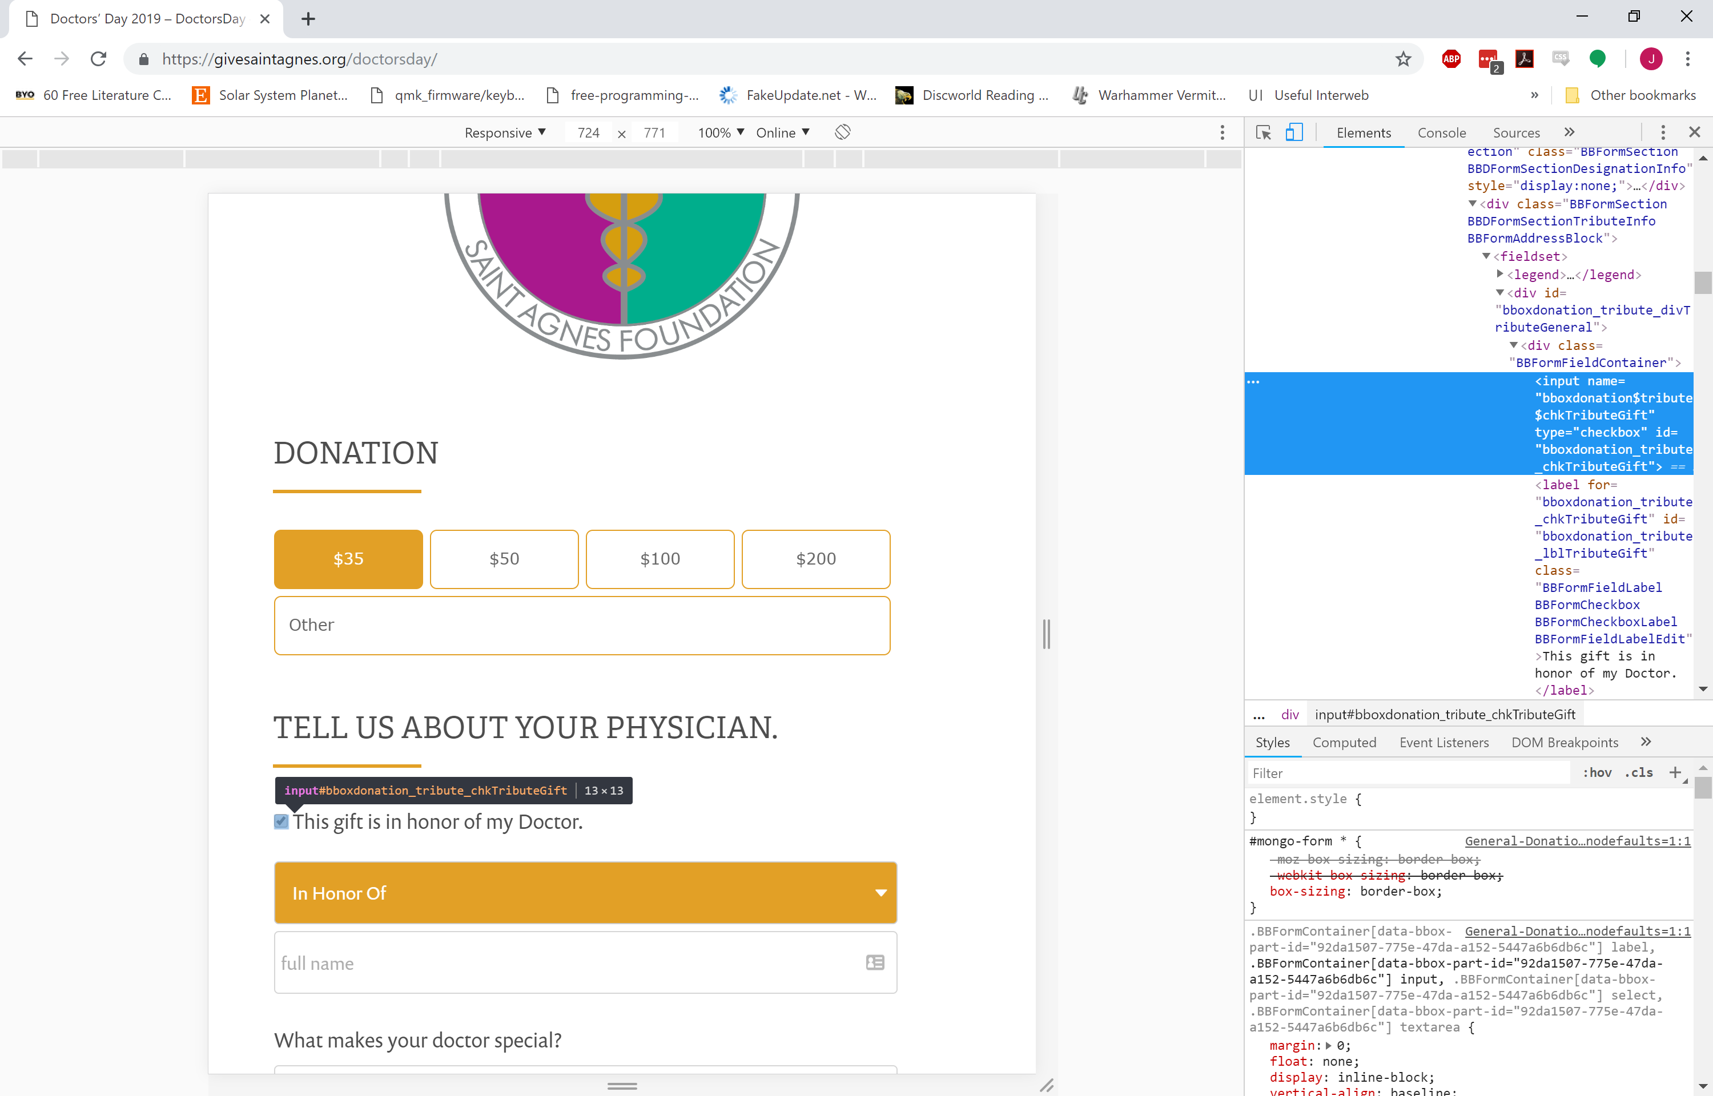Click viewport width field 724

coord(588,132)
